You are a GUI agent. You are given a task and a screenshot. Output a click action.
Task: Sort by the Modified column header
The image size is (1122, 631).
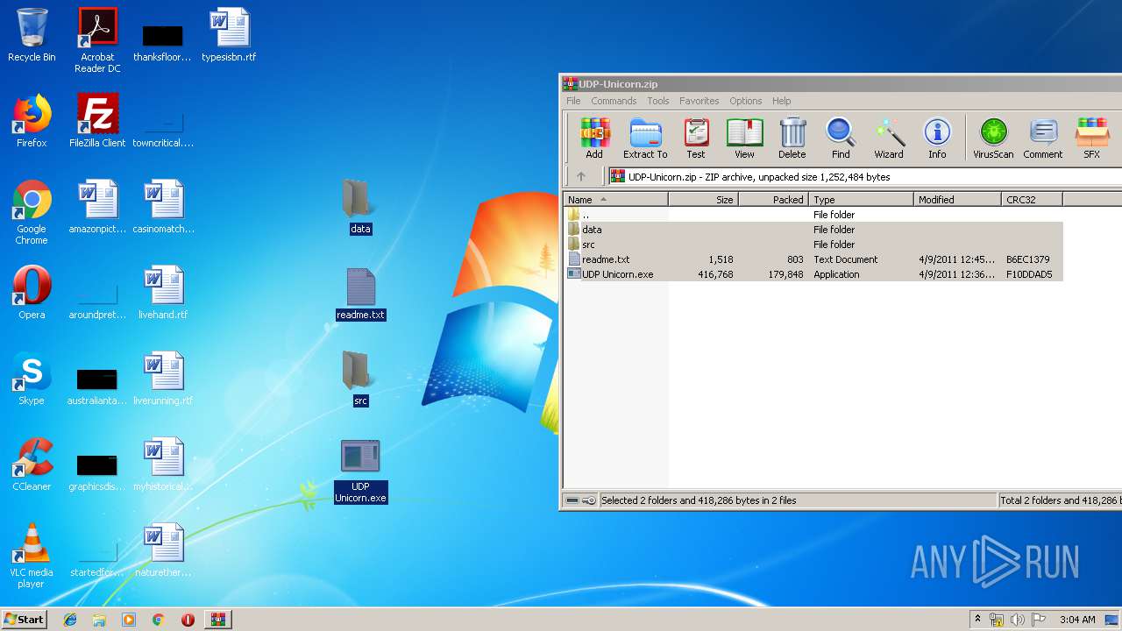pos(958,200)
